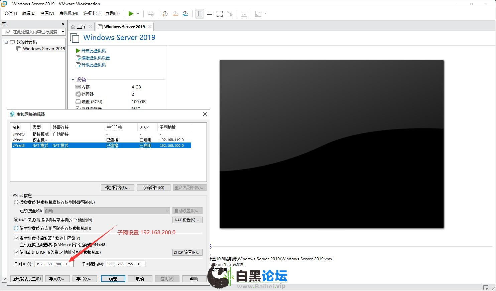This screenshot has width=496, height=291.
Task: Open the 选项卡(T) menu
Action: [x=92, y=13]
